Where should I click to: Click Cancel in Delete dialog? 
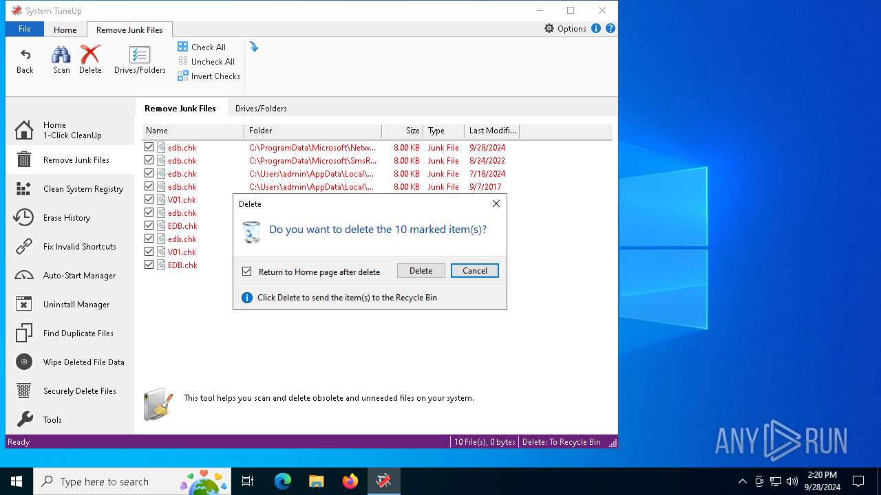[x=475, y=271]
